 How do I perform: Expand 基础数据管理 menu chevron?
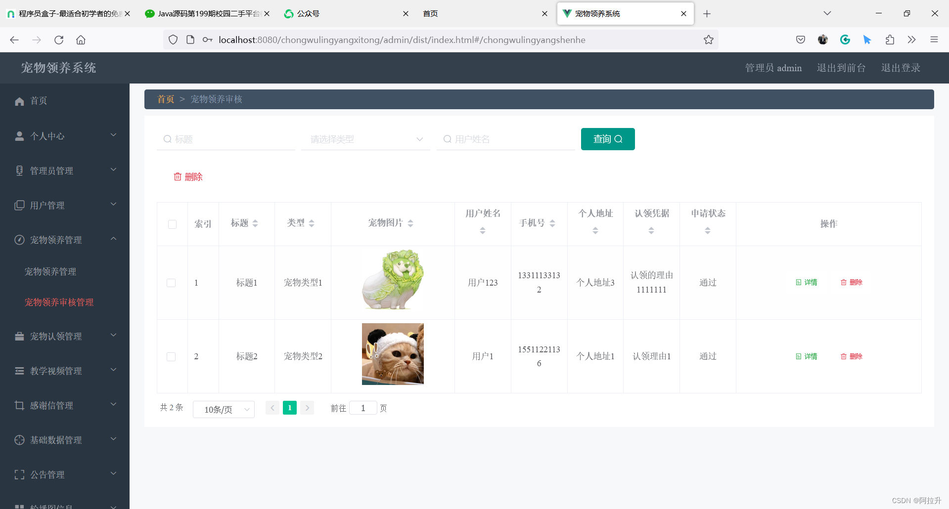(x=113, y=439)
